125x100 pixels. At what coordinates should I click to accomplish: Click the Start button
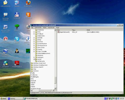(x=3, y=98)
